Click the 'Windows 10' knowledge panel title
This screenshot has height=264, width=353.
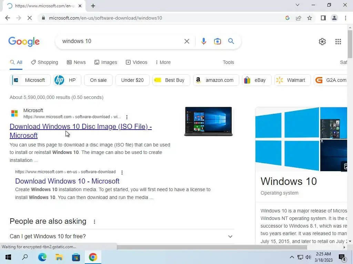point(289,181)
